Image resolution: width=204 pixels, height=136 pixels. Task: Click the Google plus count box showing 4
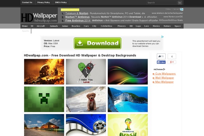[172, 56]
